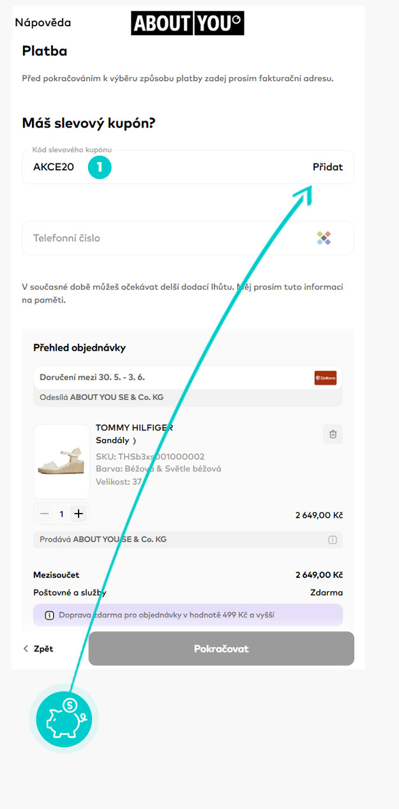399x809 pixels.
Task: Click info icon in free shipping banner
Action: 49,616
